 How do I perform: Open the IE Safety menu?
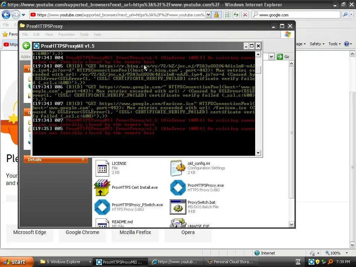click(317, 44)
